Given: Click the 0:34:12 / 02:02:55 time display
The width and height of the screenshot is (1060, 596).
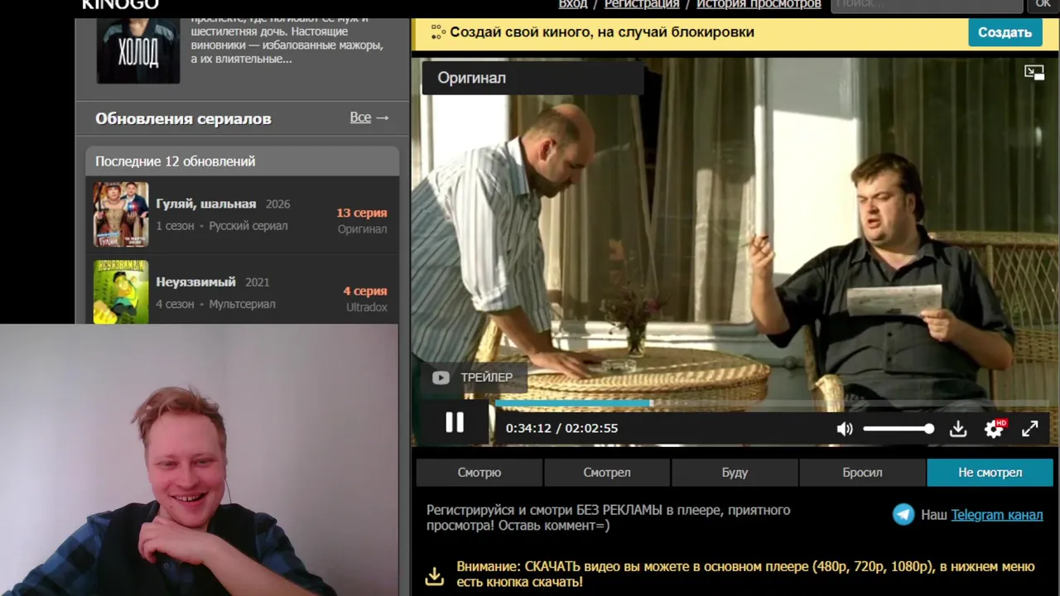Looking at the screenshot, I should 561,428.
